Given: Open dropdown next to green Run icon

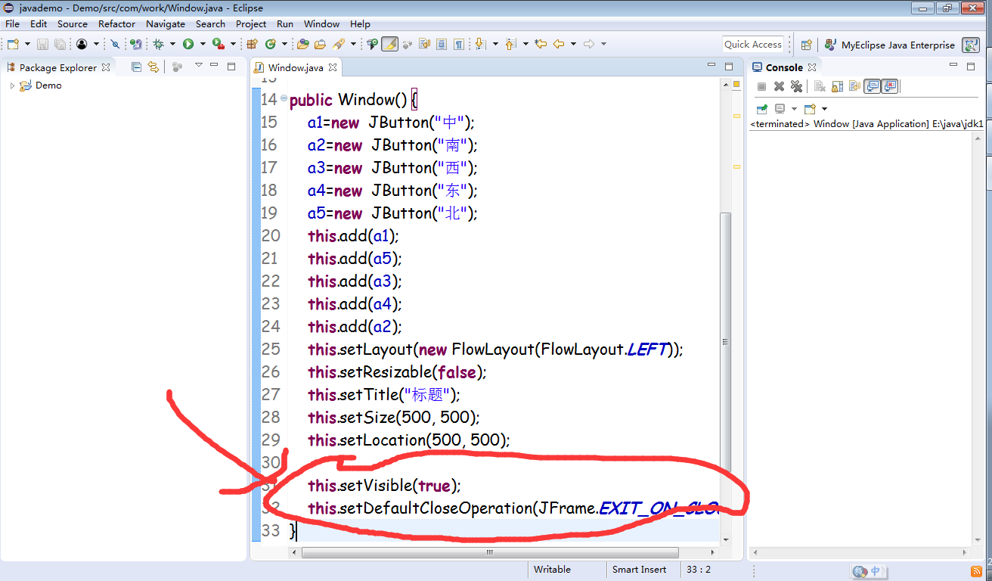Looking at the screenshot, I should point(203,44).
